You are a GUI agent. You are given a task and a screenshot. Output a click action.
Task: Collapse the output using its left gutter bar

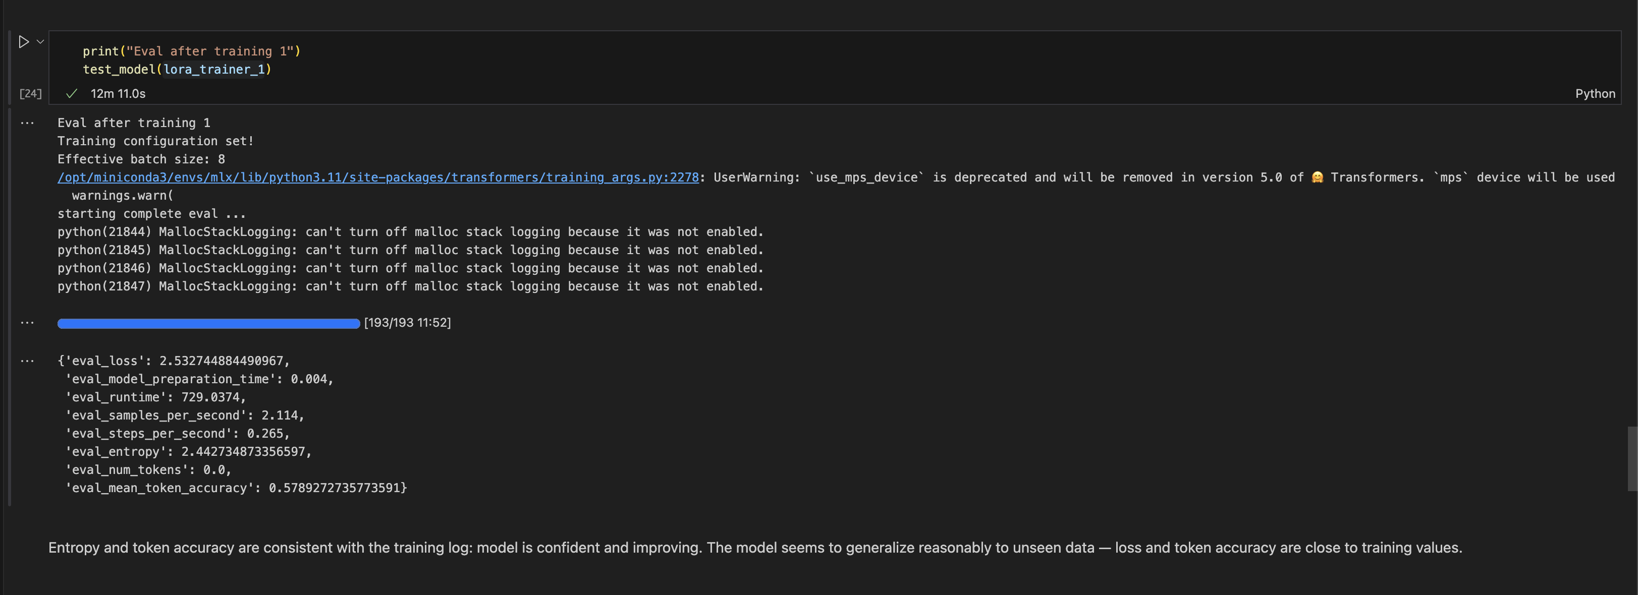[x=10, y=305]
